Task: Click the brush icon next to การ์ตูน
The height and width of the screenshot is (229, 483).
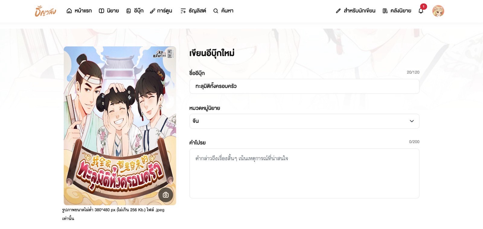Action: [x=152, y=11]
